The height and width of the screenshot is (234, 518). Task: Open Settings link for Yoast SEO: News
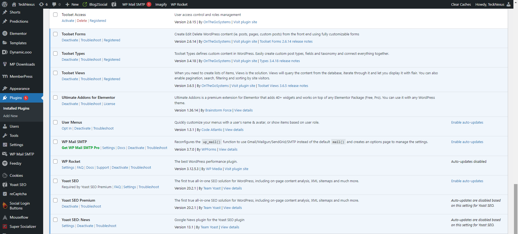coord(68,226)
